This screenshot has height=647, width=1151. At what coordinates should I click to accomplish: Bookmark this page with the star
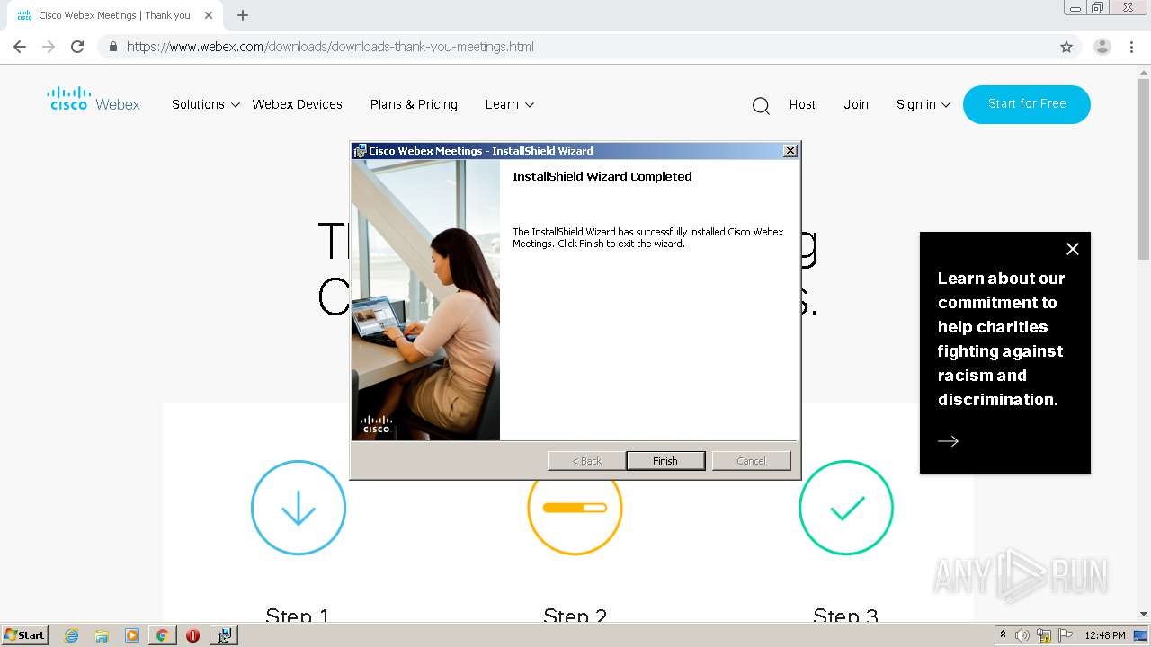[x=1066, y=47]
